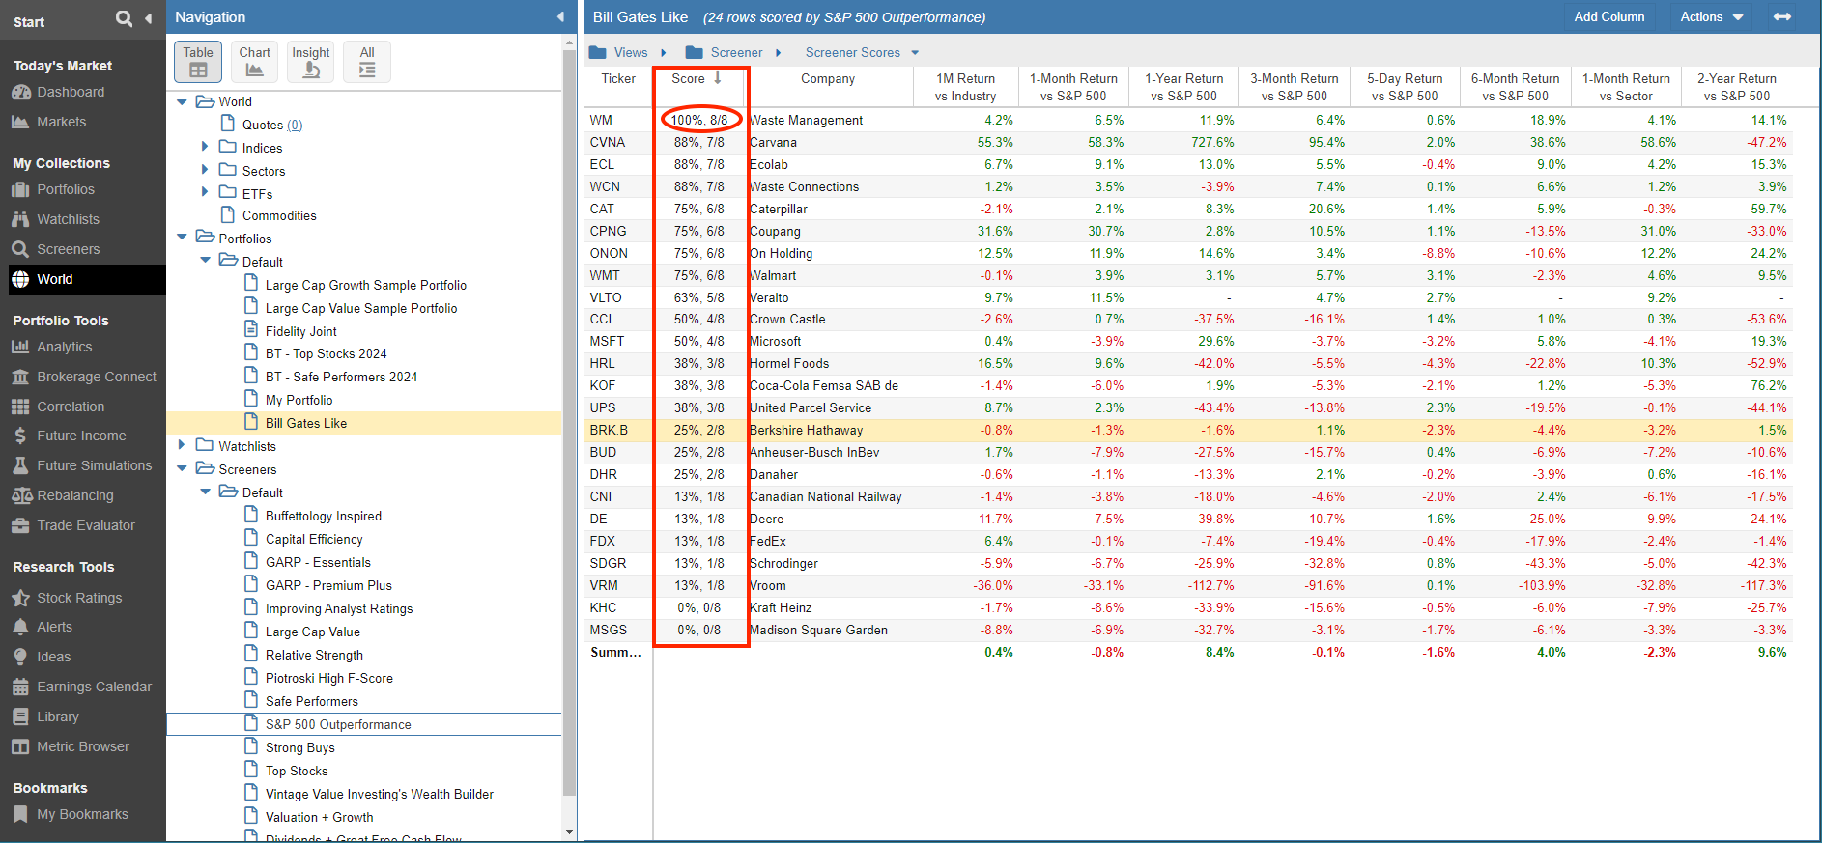Select GARP - Premium Plus screener

coord(328,585)
